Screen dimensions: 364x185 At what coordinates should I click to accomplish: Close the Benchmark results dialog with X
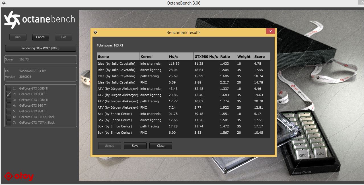(270, 31)
